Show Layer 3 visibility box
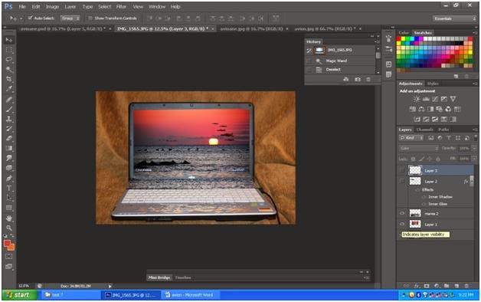The width and height of the screenshot is (481, 302). point(402,170)
